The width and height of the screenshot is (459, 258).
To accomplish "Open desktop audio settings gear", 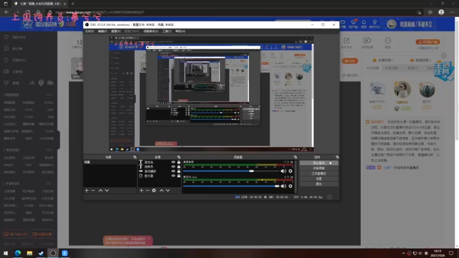I will [290, 171].
